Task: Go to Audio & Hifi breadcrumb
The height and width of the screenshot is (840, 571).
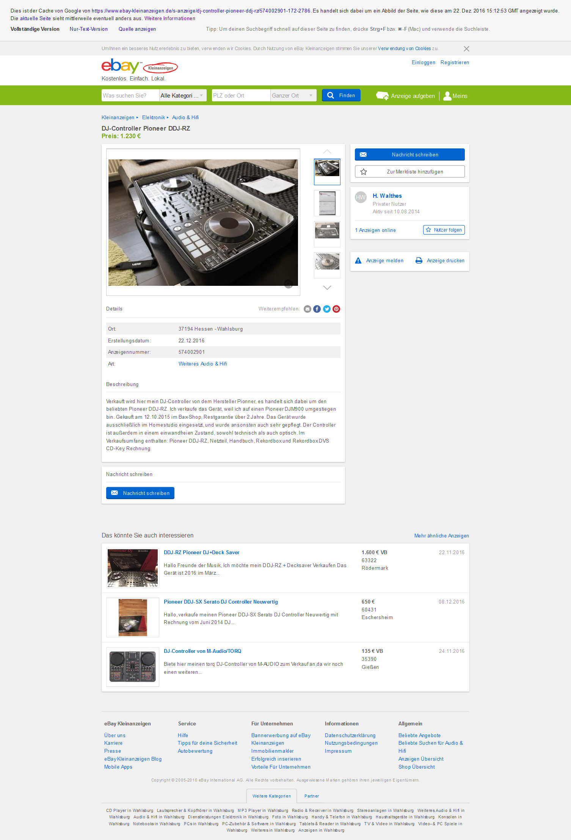Action: (185, 118)
